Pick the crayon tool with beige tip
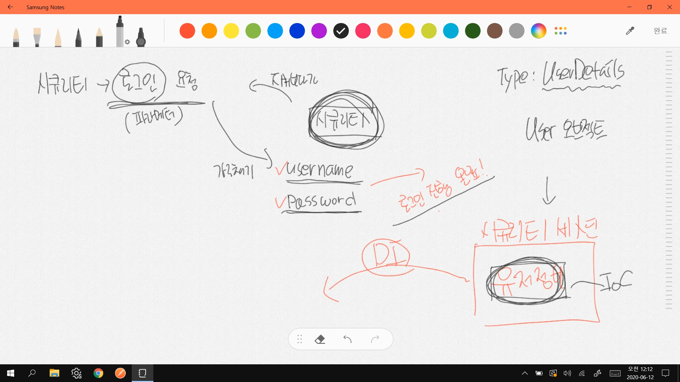The height and width of the screenshot is (382, 680). coord(99,37)
